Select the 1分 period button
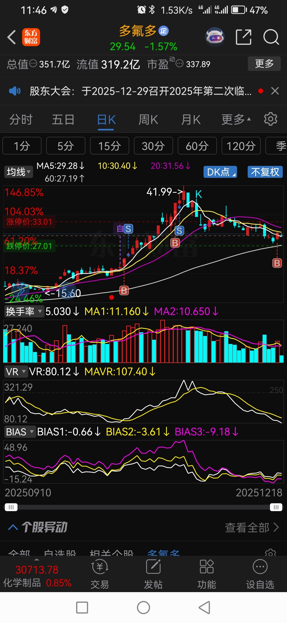The height and width of the screenshot is (623, 287). [22, 146]
